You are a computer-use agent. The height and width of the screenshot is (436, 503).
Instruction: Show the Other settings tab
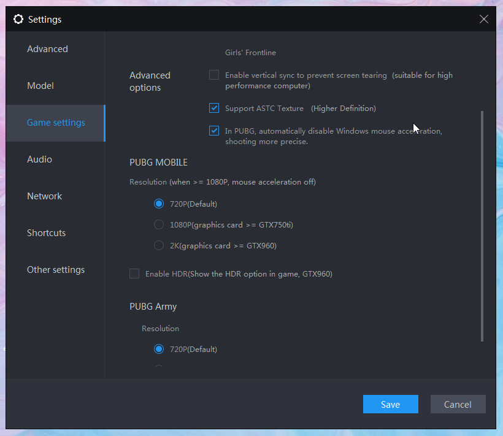(56, 270)
